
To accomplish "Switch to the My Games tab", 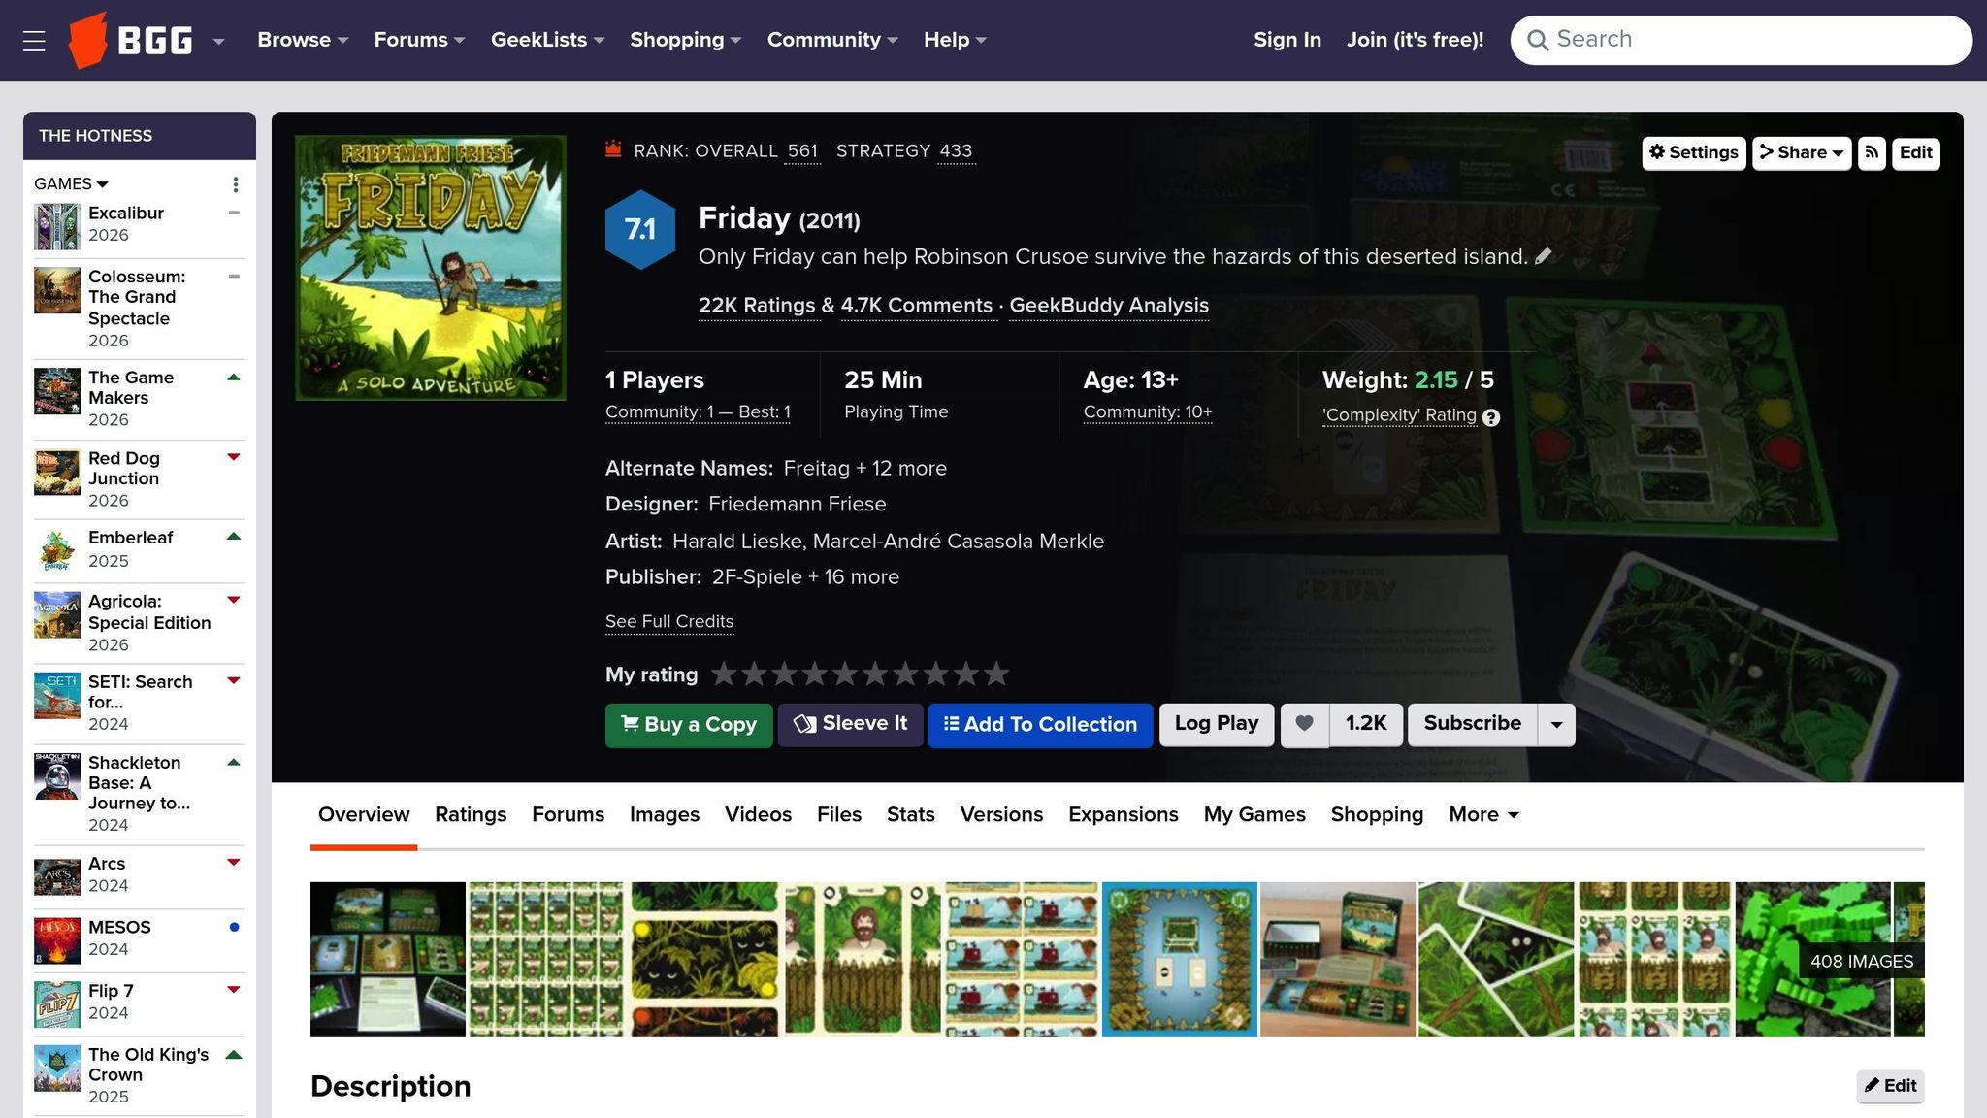I will coord(1254,815).
